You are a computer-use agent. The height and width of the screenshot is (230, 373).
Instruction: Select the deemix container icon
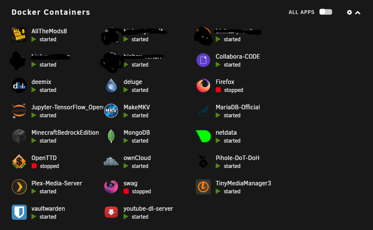(x=19, y=85)
